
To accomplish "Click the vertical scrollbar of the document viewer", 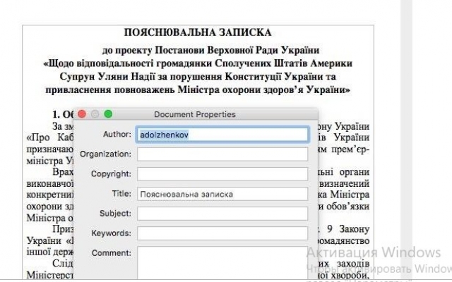I will [x=407, y=140].
